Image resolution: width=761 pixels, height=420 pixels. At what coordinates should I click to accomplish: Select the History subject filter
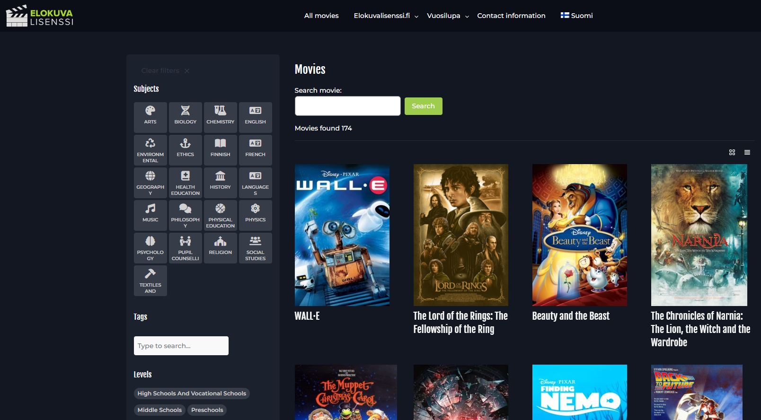[220, 183]
